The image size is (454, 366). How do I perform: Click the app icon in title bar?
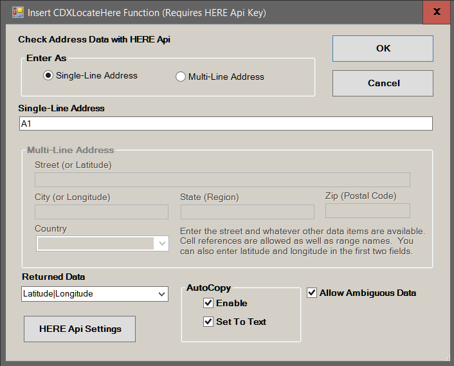click(x=17, y=12)
